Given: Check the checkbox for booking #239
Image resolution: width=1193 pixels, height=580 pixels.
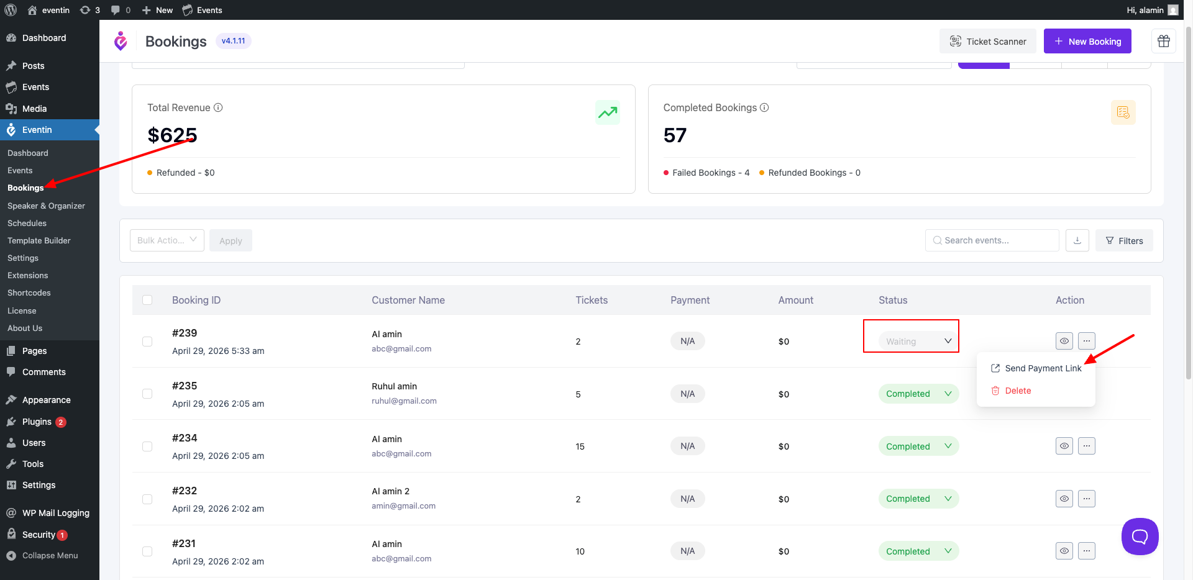Looking at the screenshot, I should [147, 342].
